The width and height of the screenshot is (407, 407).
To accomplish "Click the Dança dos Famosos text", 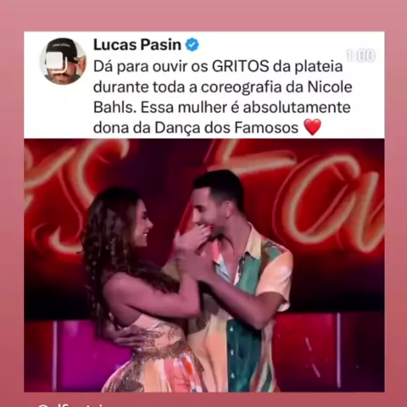I will (x=226, y=127).
